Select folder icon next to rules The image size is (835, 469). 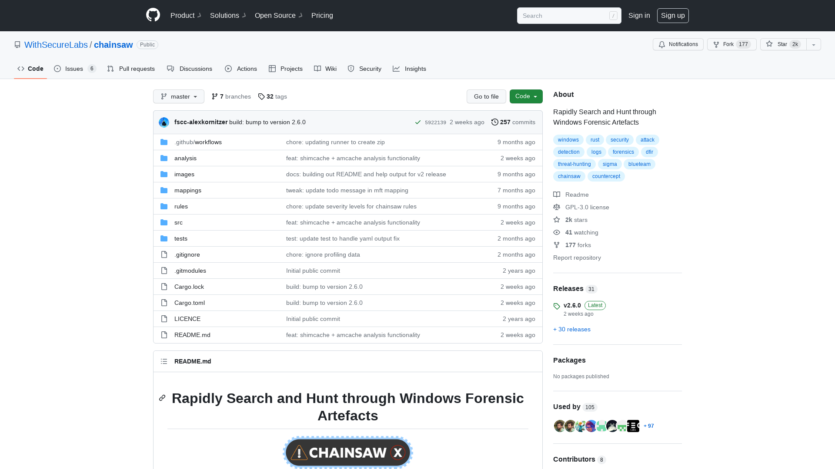click(x=164, y=206)
